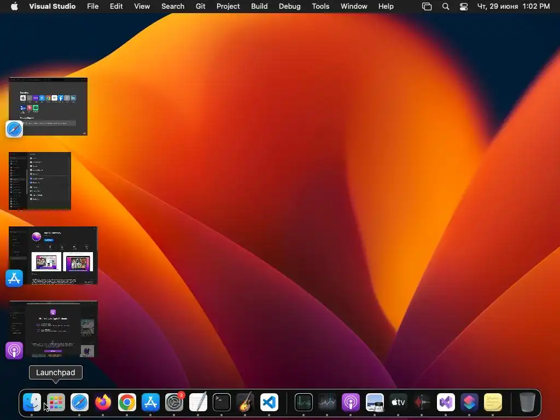Open Control Center in menu bar
This screenshot has width=560, height=420.
[x=464, y=7]
